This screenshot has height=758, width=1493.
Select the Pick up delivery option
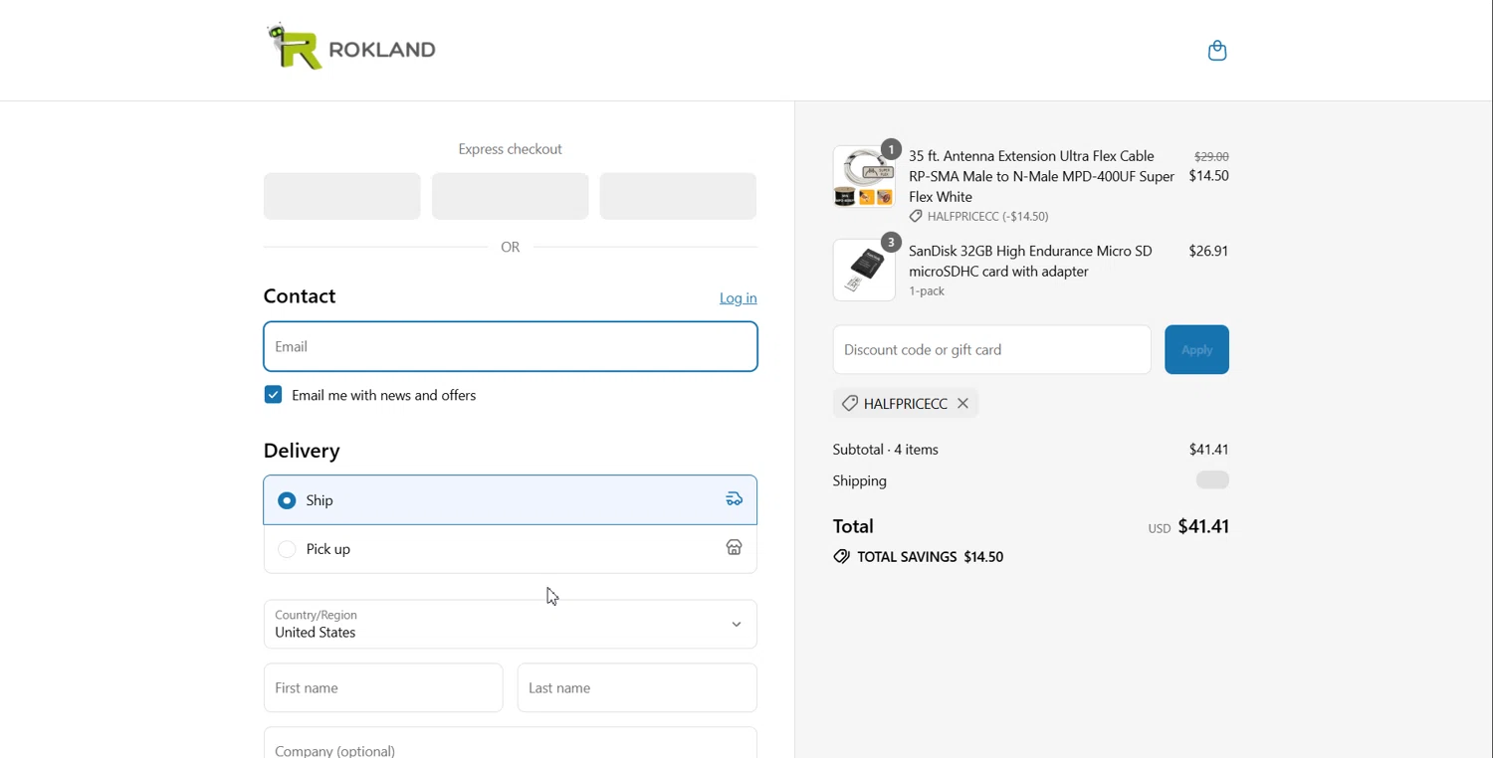pyautogui.click(x=510, y=549)
